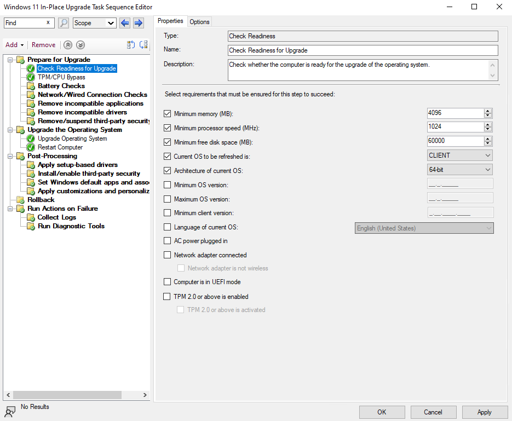Collapse the Post-Processing group in the tree
Viewport: 512px width, 421px height.
[x=10, y=156]
